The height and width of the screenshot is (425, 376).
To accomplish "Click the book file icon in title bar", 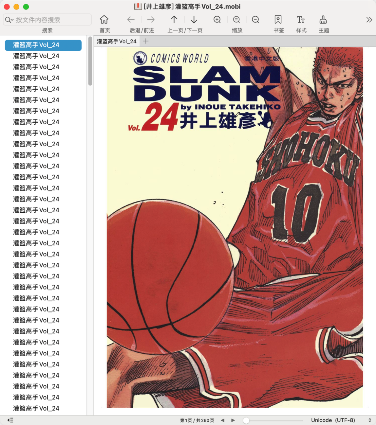I will click(138, 7).
